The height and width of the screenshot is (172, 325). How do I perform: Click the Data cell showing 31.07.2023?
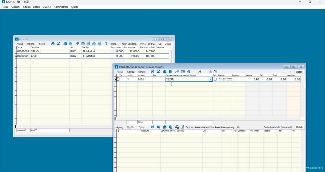coord(225,79)
